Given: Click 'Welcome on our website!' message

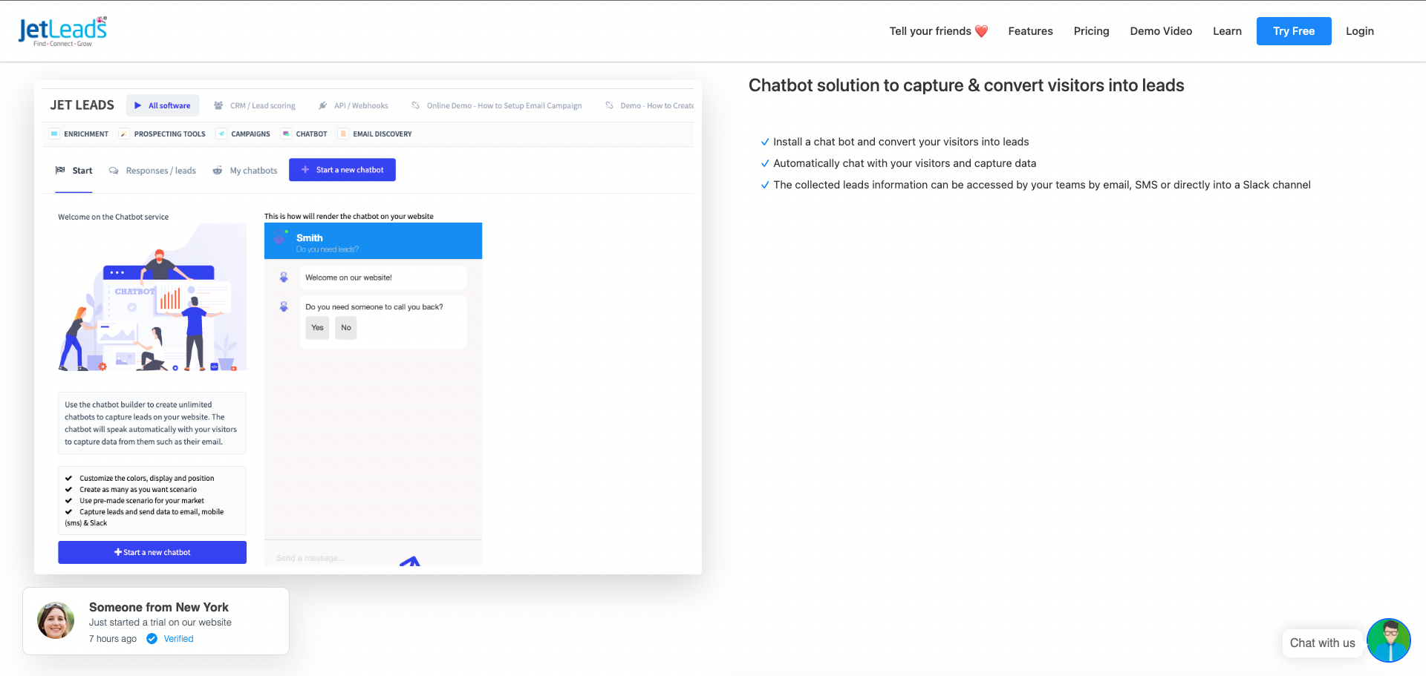Looking at the screenshot, I should pyautogui.click(x=383, y=278).
